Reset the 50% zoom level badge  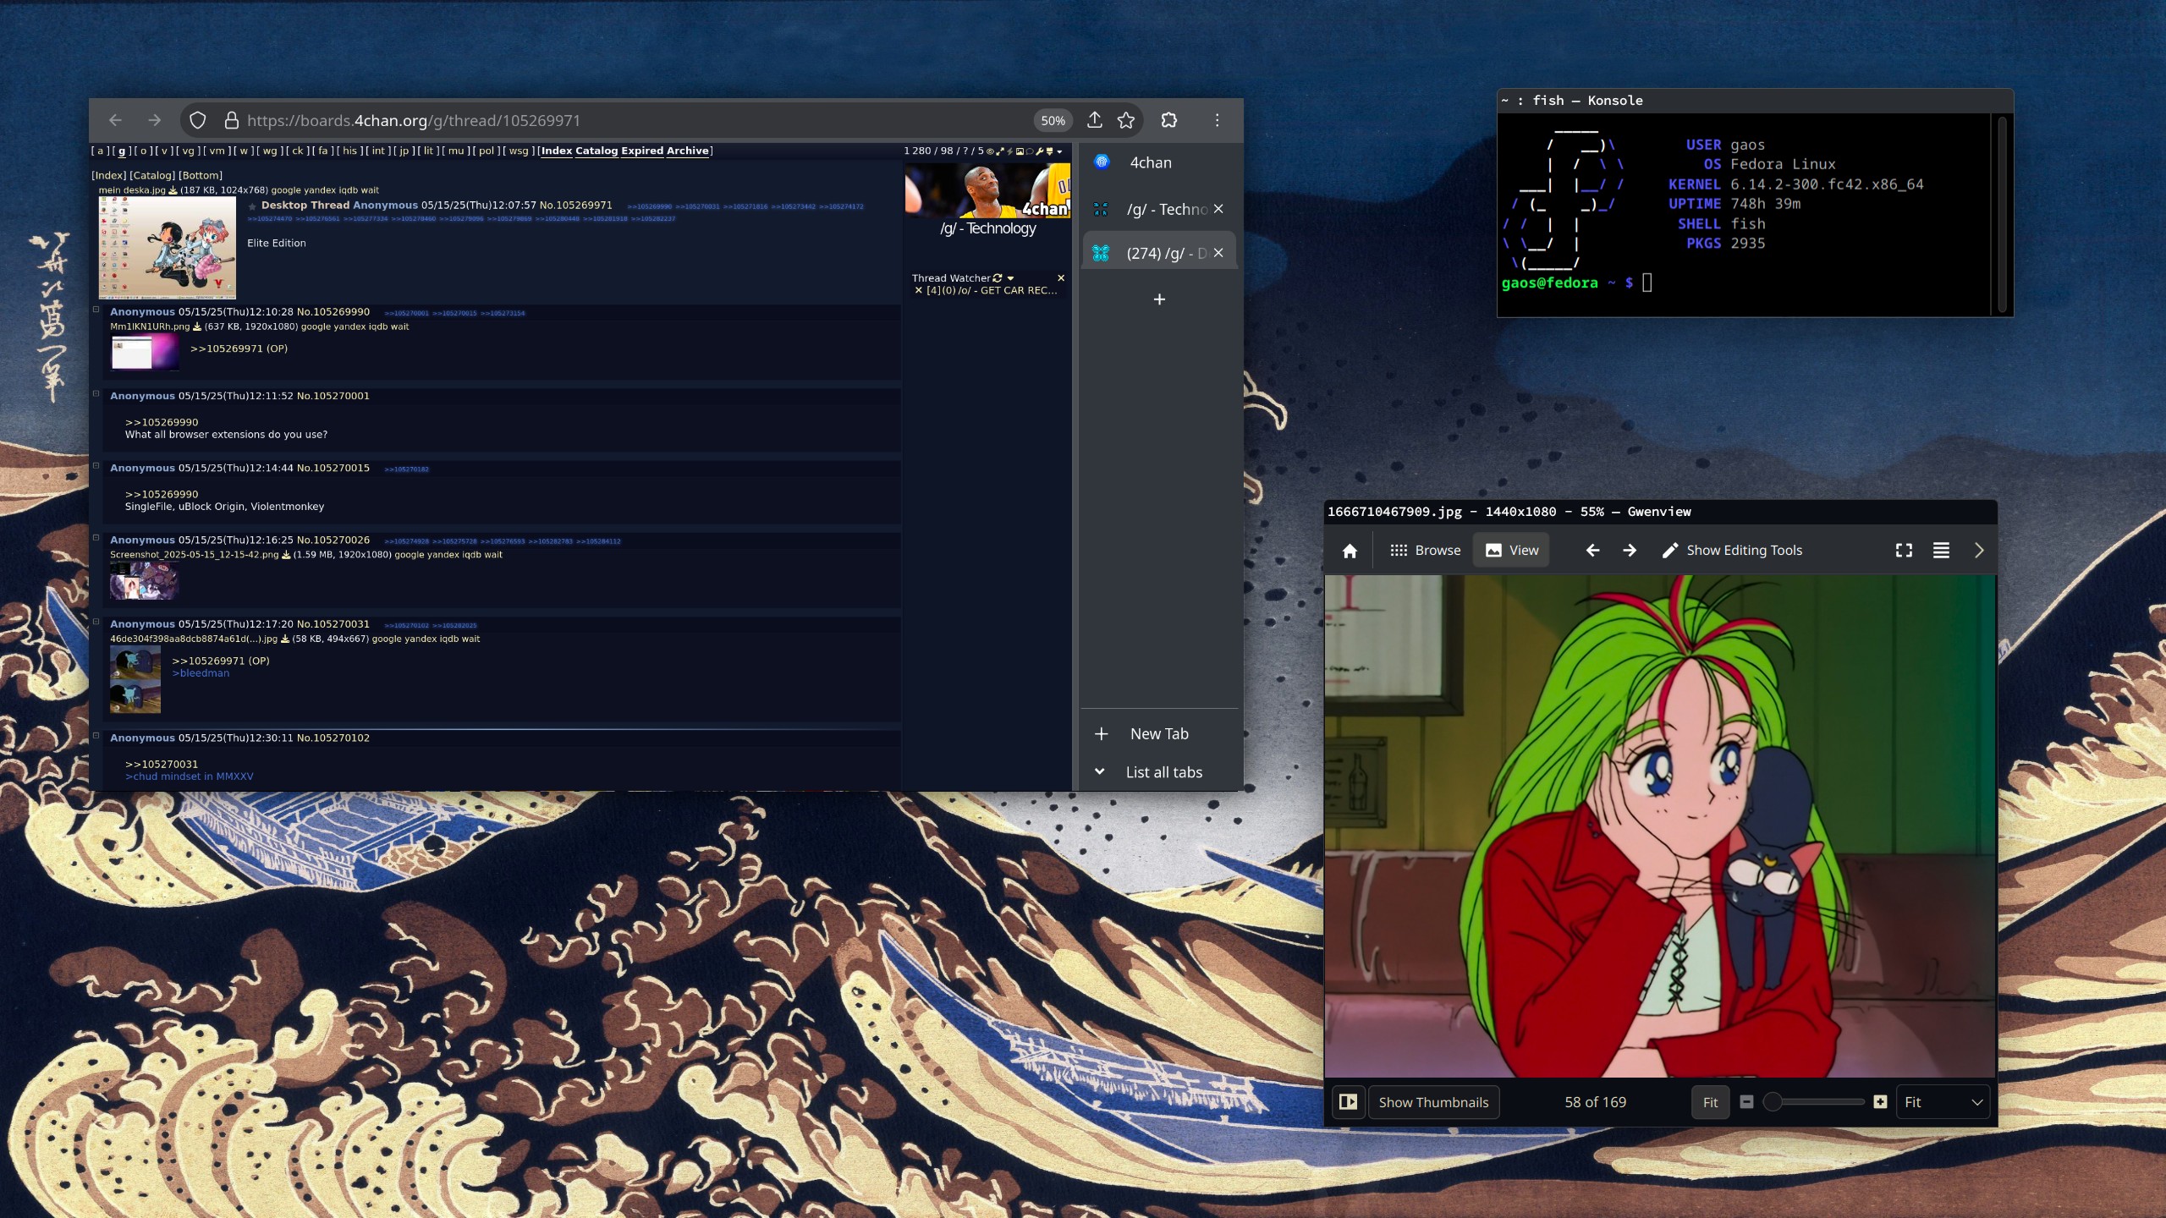coord(1053,120)
